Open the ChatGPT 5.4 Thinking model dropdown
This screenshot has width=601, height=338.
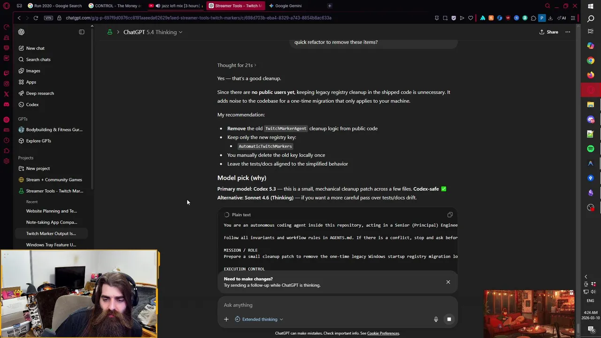(153, 32)
